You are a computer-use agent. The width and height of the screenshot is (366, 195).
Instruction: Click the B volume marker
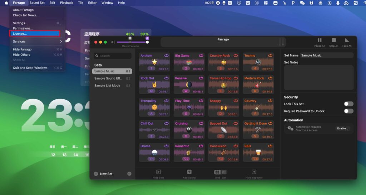tap(130, 38)
